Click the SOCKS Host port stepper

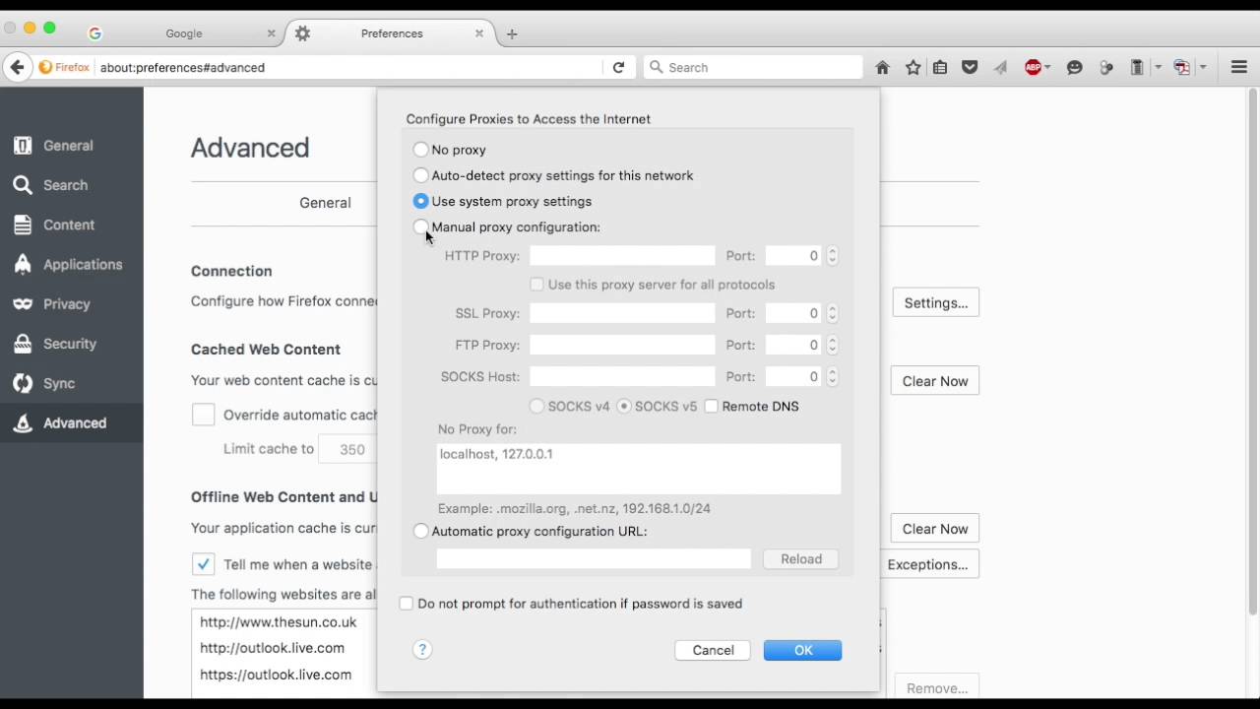tap(833, 377)
